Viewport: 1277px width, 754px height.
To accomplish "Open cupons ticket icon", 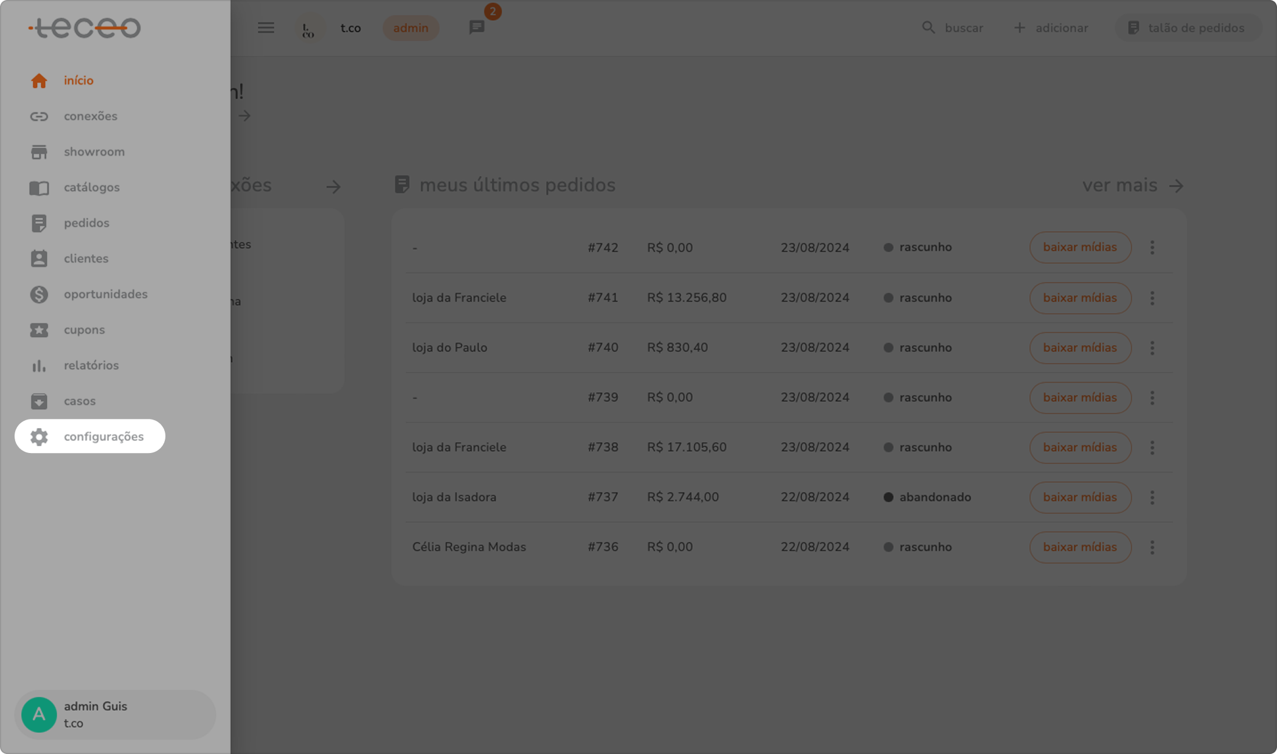I will (x=39, y=330).
